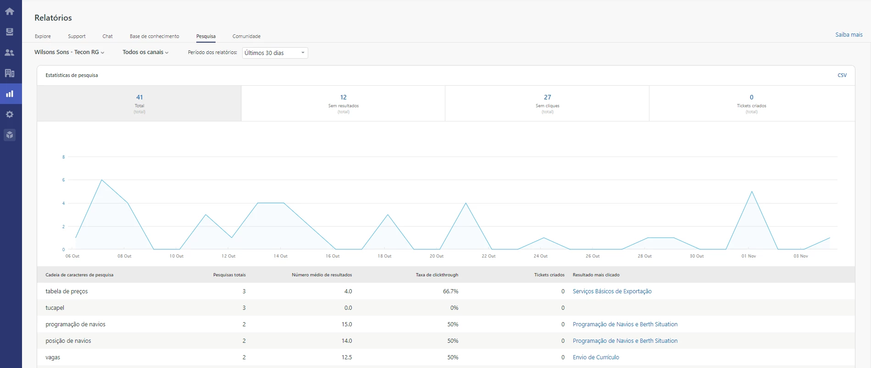Sort by Taxa de clickthrough header
The height and width of the screenshot is (368, 871).
pyautogui.click(x=437, y=275)
